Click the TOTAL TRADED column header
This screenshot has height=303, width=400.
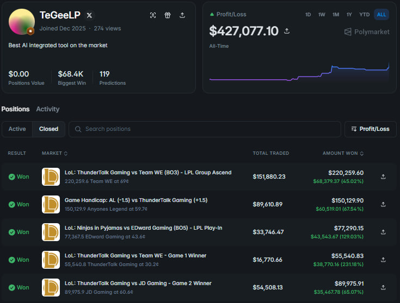(271, 153)
